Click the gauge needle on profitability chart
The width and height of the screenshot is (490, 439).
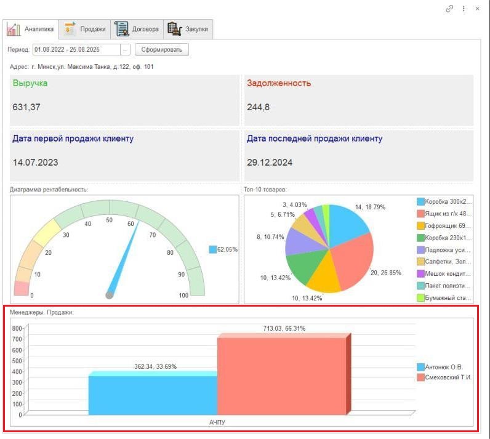[x=123, y=259]
